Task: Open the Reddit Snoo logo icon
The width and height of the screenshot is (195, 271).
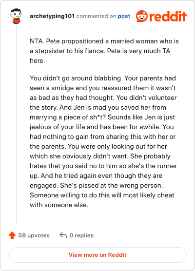Action: point(142,16)
